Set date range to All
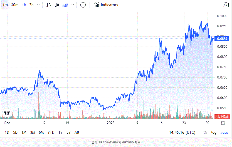This screenshot has height=147, width=232. 77,132
